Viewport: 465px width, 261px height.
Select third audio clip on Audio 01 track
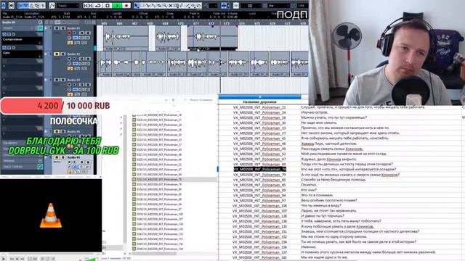(212, 38)
